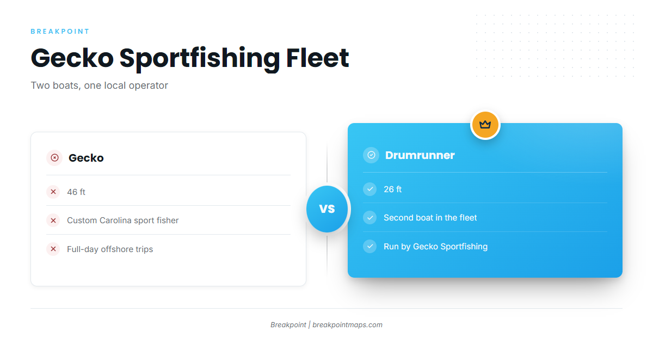Click the check icon beside Run by Gecko Sportfishing
Image resolution: width=653 pixels, height=343 pixels.
[370, 247]
